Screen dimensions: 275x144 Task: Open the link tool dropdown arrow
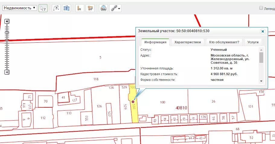click(119, 8)
